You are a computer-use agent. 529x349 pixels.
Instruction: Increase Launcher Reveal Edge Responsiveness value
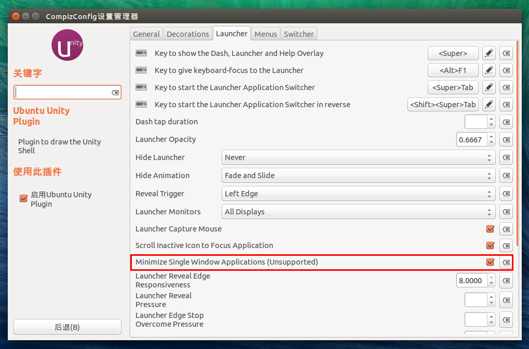[491, 278]
